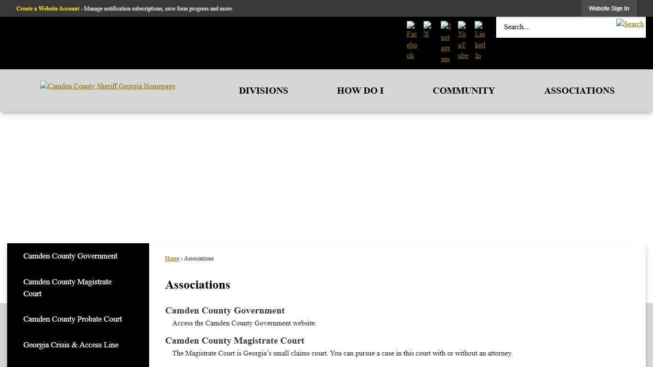Open the Community dropdown menu
The height and width of the screenshot is (367, 653).
click(464, 90)
